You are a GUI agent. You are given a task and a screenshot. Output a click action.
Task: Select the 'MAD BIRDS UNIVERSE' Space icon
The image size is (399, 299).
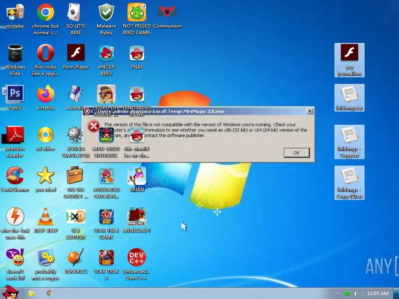coord(106,142)
